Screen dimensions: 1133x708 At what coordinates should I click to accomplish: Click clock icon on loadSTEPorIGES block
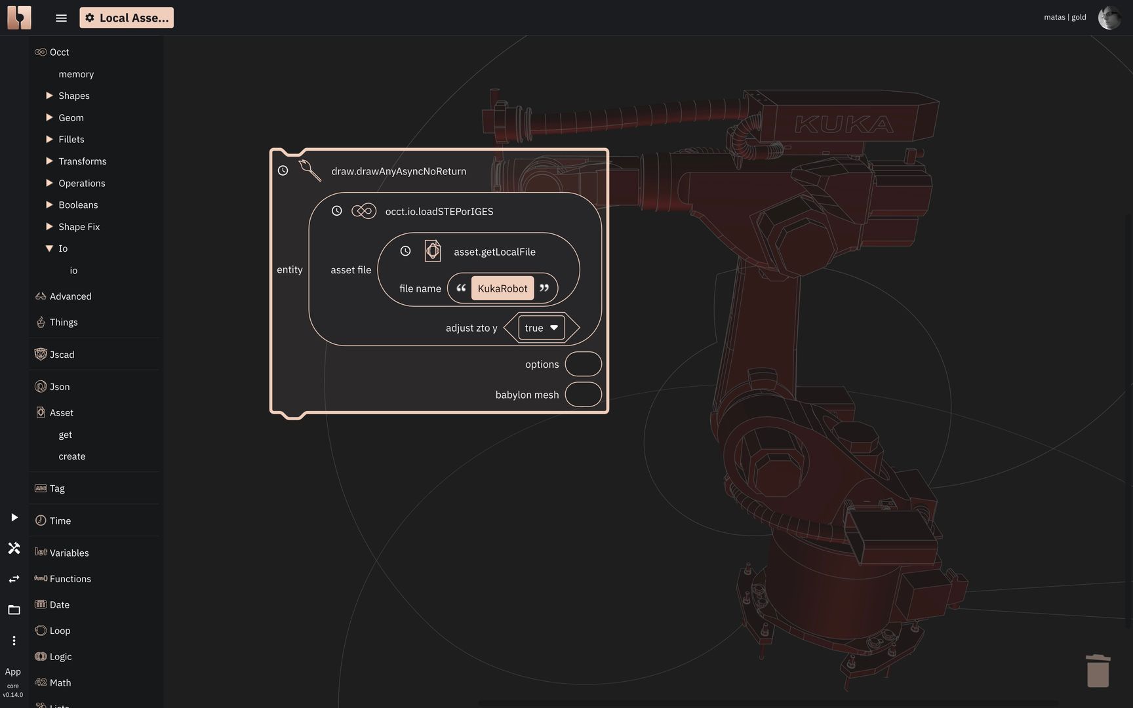pyautogui.click(x=336, y=211)
